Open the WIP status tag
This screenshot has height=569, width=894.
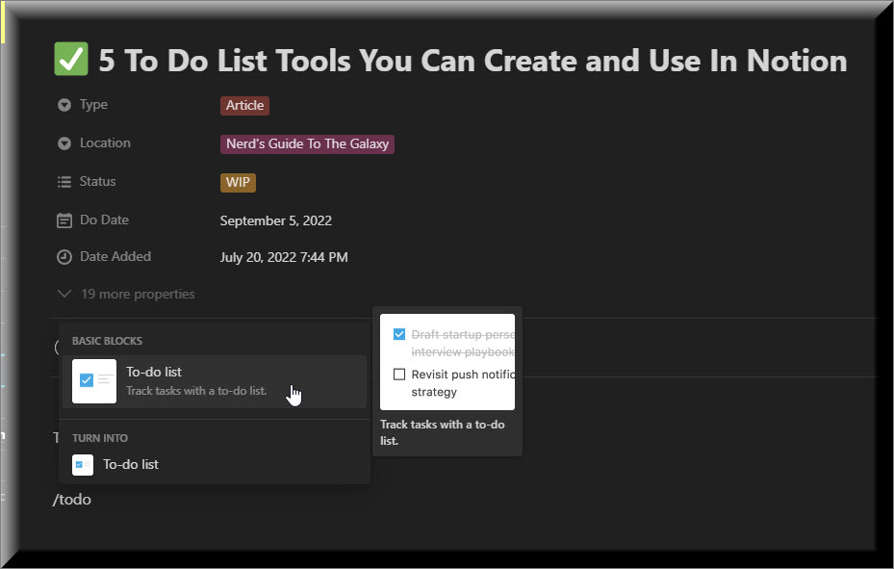(x=238, y=182)
